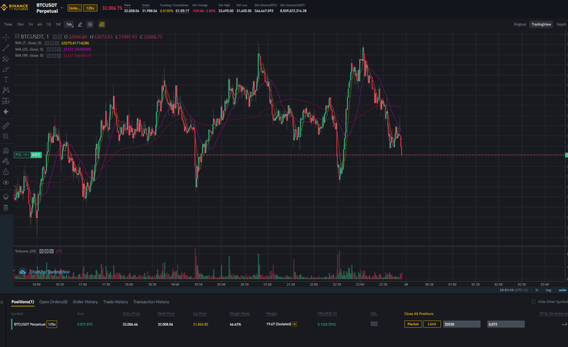Remove the MA 7 indicator
Image resolution: width=568 pixels, height=347 pixels.
point(57,43)
